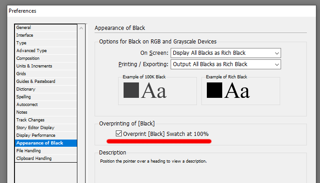The width and height of the screenshot is (320, 183).
Task: Open Track Changes preferences
Action: [31, 120]
